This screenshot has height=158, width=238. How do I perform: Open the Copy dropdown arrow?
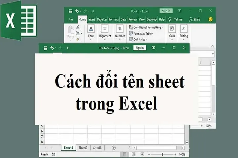point(82,33)
